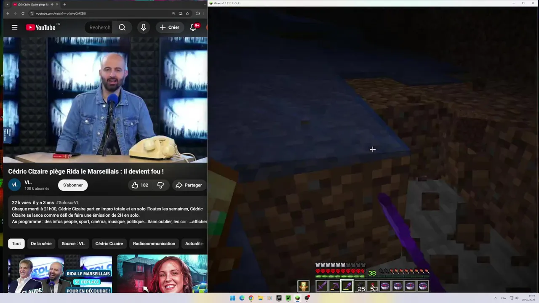Open the taskbar clock and date
The height and width of the screenshot is (303, 539).
(529, 298)
